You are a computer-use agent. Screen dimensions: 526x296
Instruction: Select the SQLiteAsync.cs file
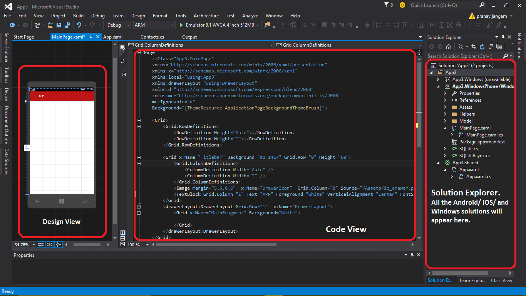pos(474,156)
